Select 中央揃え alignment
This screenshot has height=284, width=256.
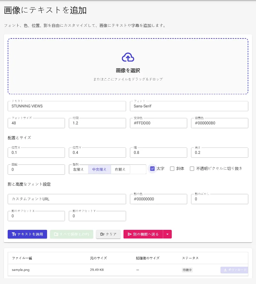click(x=99, y=169)
